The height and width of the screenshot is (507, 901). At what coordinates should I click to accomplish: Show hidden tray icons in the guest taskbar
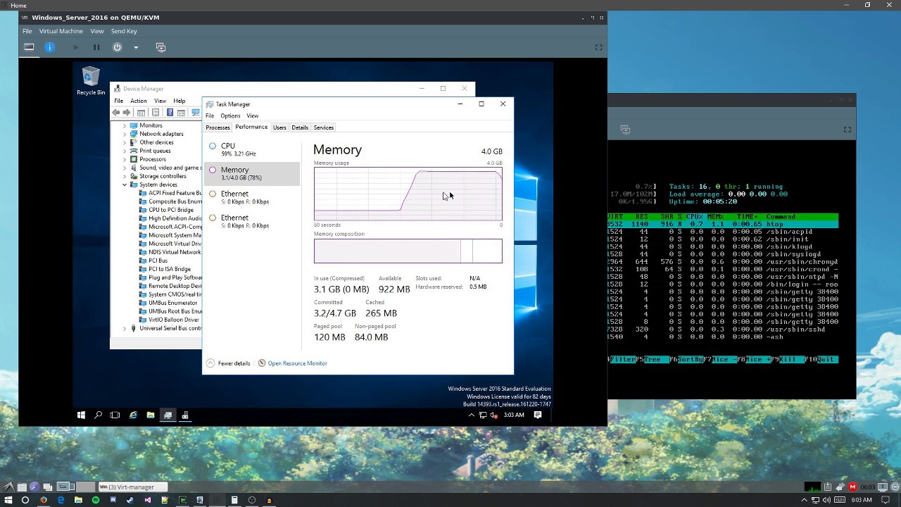[x=471, y=415]
